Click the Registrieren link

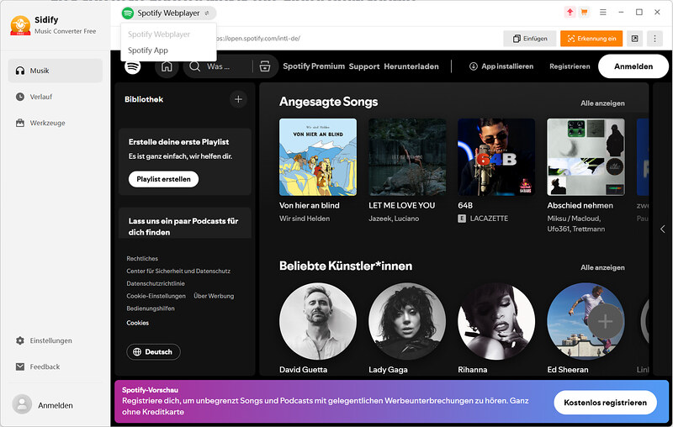click(x=570, y=66)
